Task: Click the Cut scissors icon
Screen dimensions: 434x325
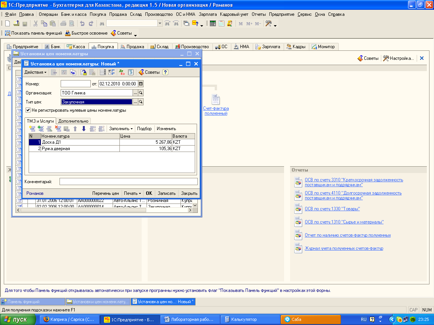Action: click(35, 24)
